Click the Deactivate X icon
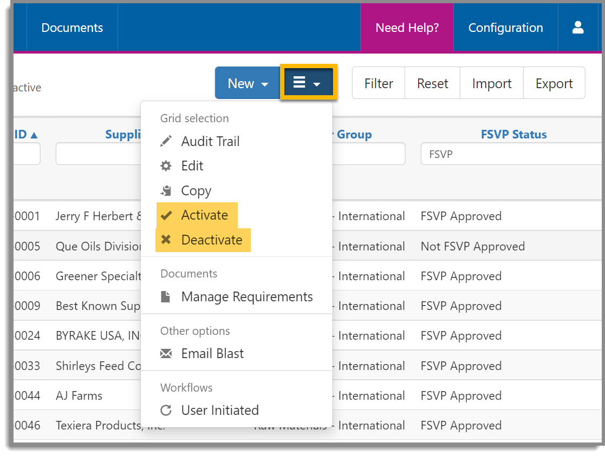The height and width of the screenshot is (456, 605). 166,240
